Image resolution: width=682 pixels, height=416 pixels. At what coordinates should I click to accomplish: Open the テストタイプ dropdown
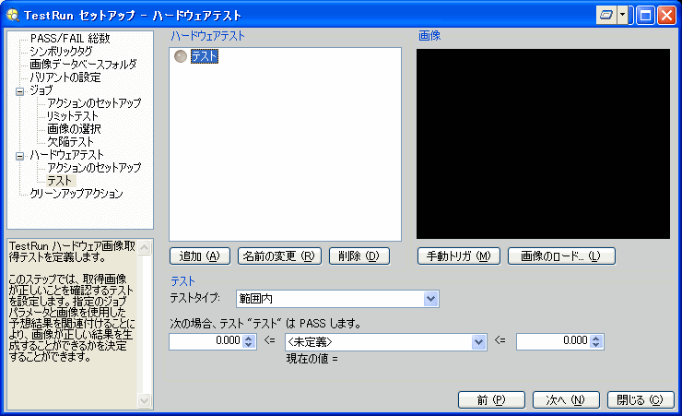click(430, 298)
